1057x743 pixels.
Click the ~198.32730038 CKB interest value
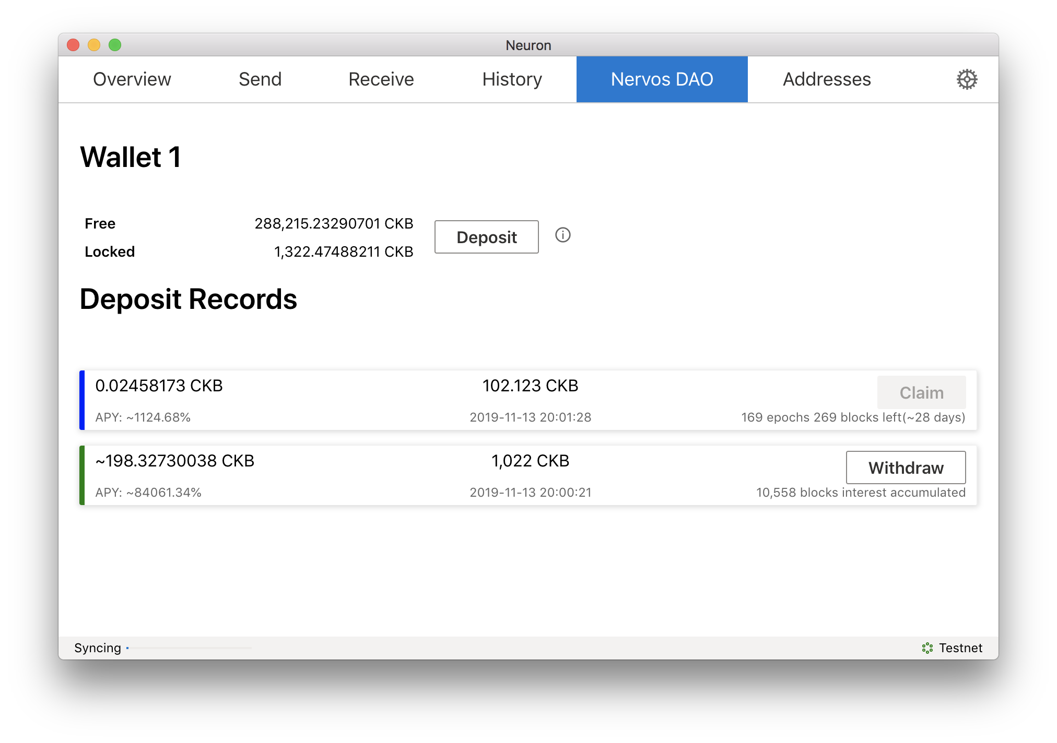(x=174, y=461)
